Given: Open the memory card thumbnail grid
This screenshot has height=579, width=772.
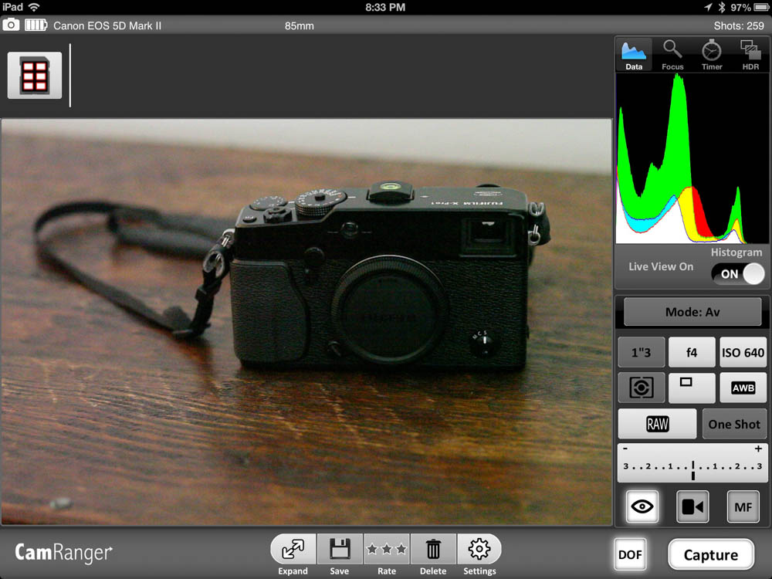Looking at the screenshot, I should click(35, 76).
